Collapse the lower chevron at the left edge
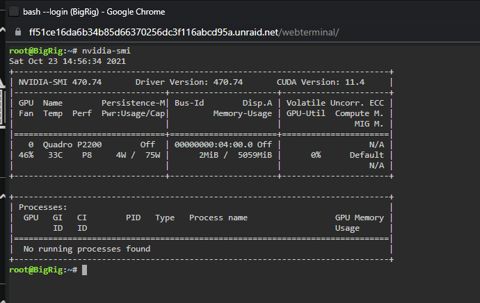 coord(3,196)
